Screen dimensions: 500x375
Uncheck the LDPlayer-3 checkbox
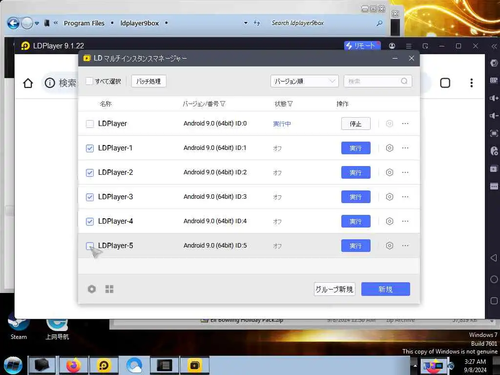[x=90, y=197]
